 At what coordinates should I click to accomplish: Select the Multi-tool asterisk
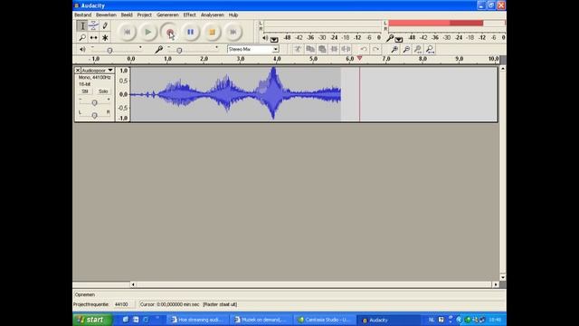105,37
